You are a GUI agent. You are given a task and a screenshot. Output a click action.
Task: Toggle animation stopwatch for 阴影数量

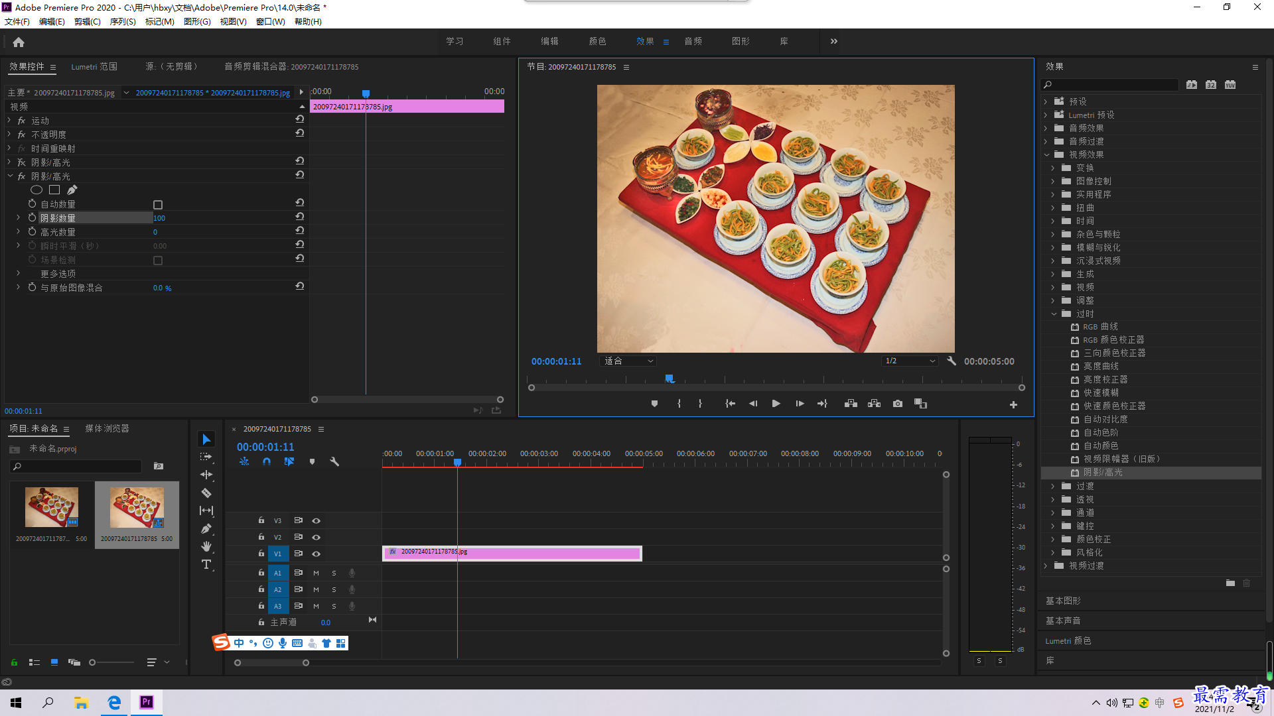click(32, 217)
